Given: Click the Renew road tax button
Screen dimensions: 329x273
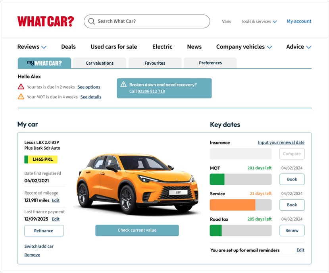Looking at the screenshot, I should 292,231.
